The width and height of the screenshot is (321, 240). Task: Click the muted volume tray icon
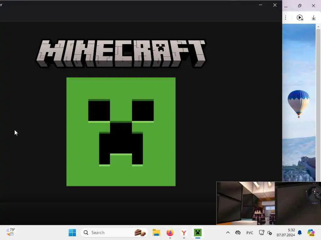(270, 232)
